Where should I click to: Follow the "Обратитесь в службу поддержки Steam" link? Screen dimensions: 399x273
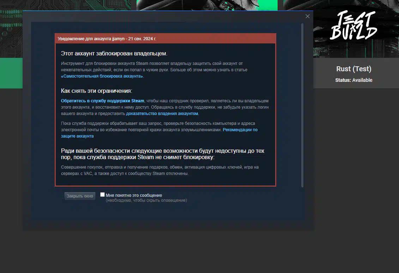[102, 101]
